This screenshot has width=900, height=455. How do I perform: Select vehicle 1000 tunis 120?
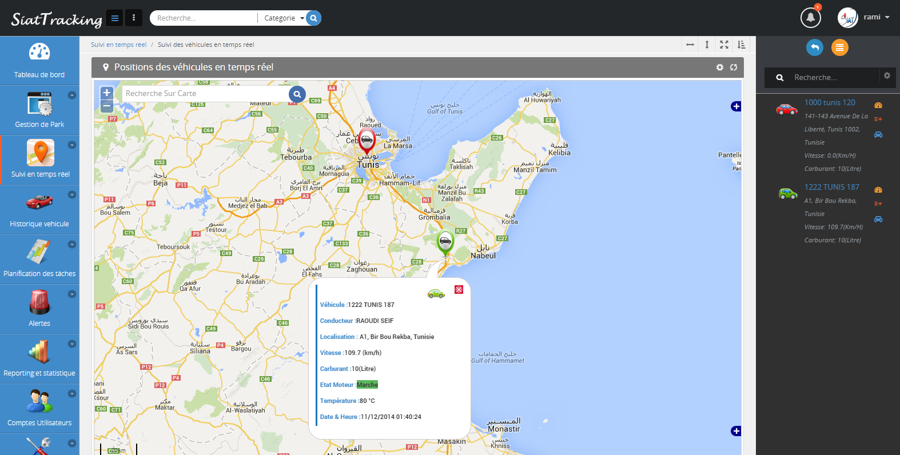(830, 102)
